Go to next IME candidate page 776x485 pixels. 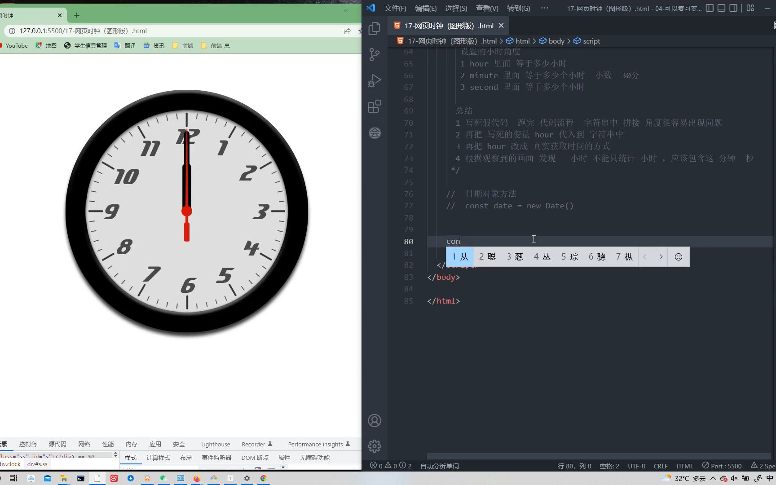(x=661, y=257)
